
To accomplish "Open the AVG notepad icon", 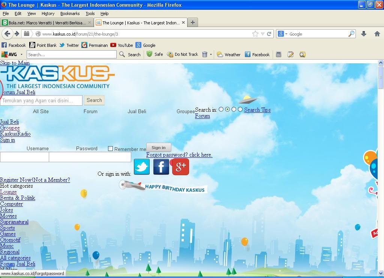I will click(x=291, y=54).
